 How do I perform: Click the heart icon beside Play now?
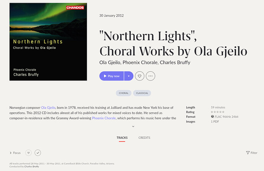click(x=140, y=76)
